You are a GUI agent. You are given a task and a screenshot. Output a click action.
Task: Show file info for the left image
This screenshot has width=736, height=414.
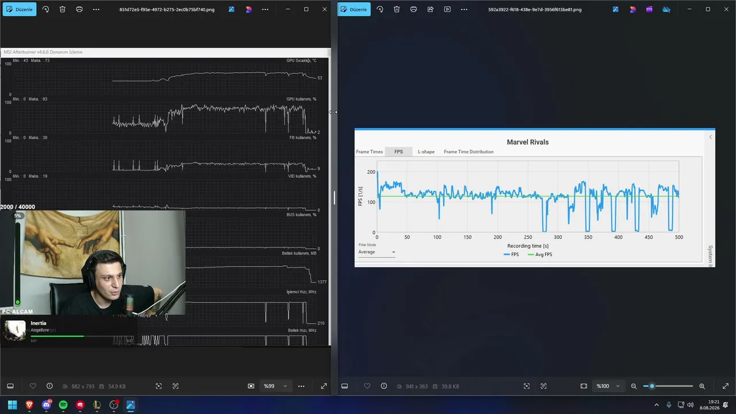coord(49,386)
